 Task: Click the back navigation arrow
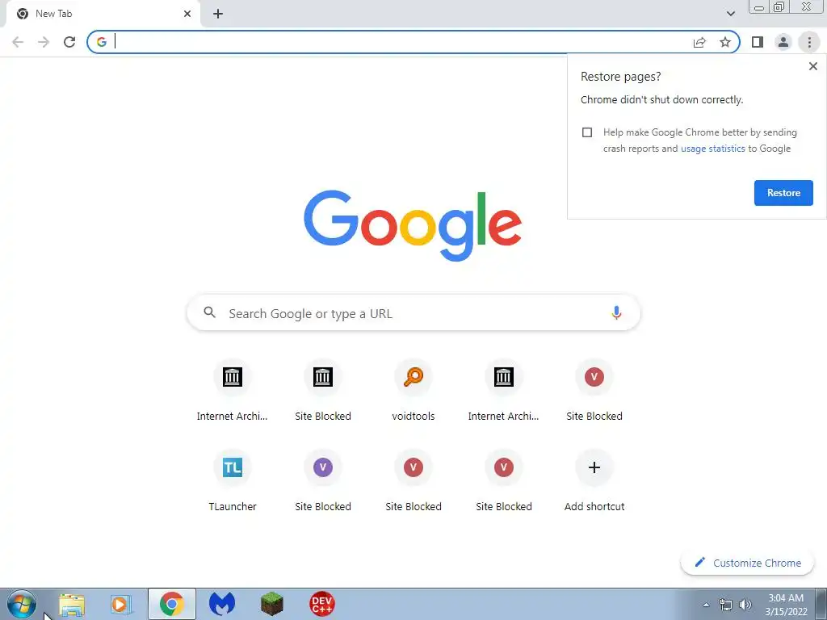click(x=18, y=42)
